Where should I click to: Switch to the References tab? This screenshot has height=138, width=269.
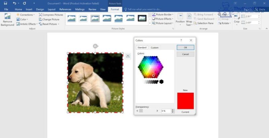click(65, 9)
